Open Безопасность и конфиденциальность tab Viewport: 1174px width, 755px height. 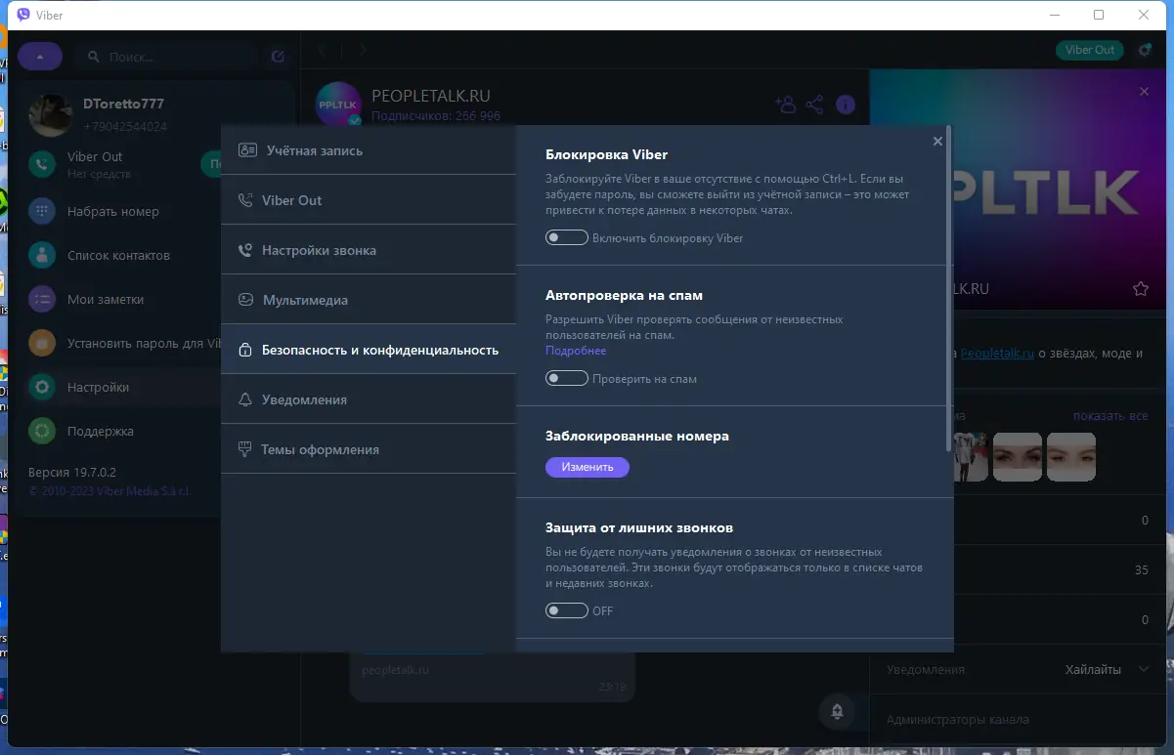coord(369,350)
